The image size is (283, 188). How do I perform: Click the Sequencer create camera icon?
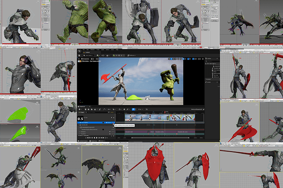(x=92, y=109)
